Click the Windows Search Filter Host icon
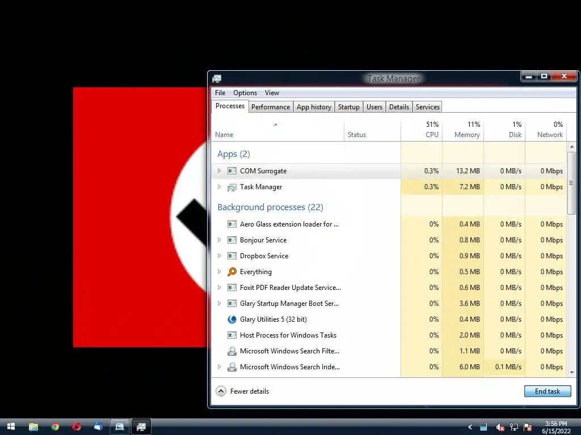 click(x=232, y=351)
